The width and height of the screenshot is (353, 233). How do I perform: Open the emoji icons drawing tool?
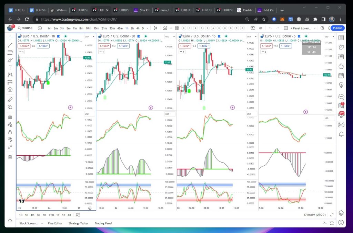10,89
